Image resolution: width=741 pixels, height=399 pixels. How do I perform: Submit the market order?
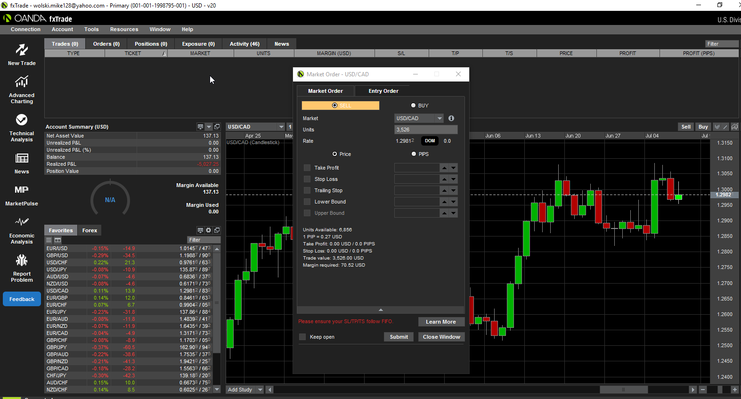coord(399,337)
